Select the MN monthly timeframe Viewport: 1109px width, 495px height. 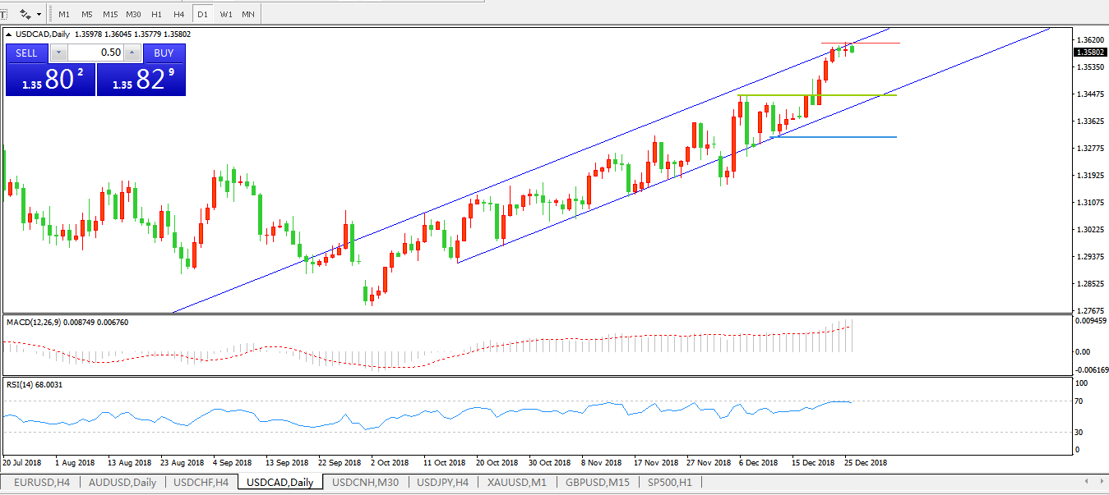click(247, 14)
